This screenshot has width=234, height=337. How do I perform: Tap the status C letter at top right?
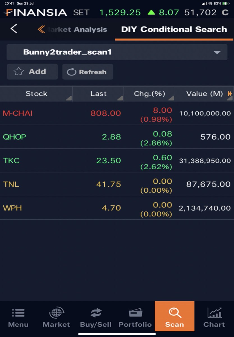225,12
